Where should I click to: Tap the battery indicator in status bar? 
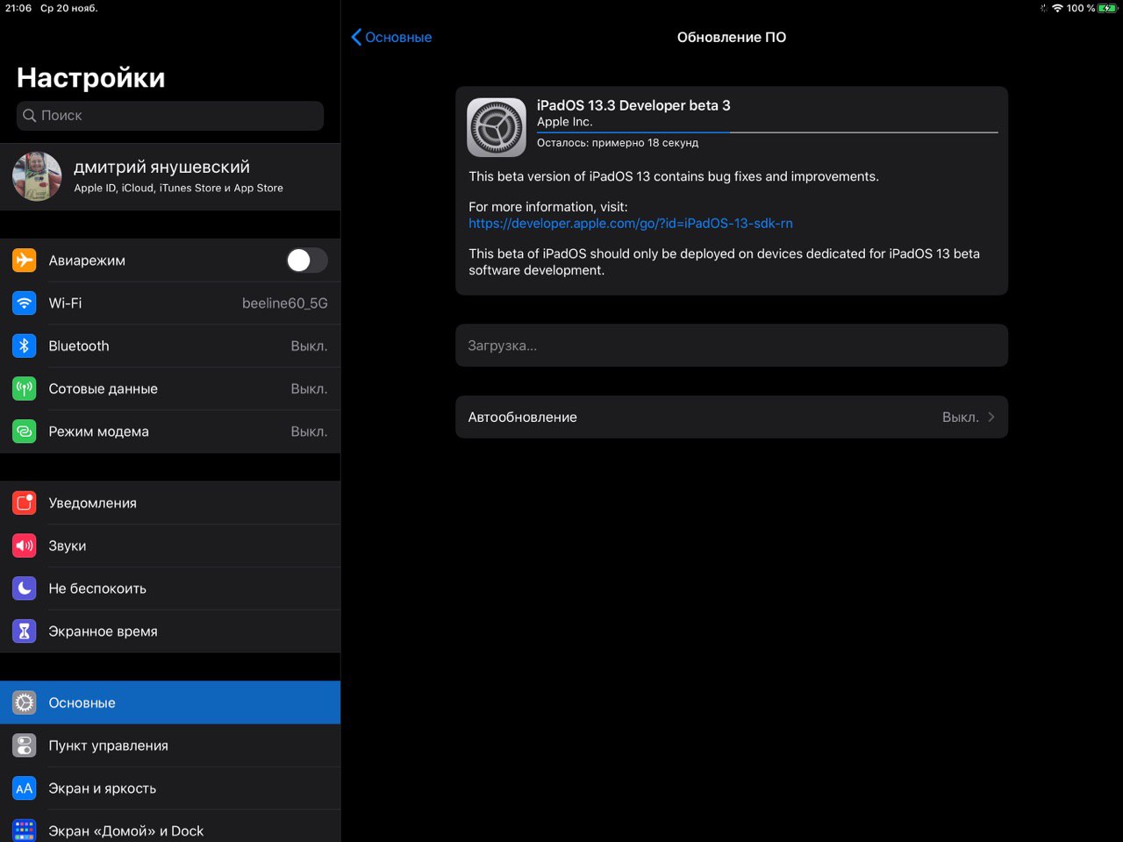click(x=1107, y=8)
